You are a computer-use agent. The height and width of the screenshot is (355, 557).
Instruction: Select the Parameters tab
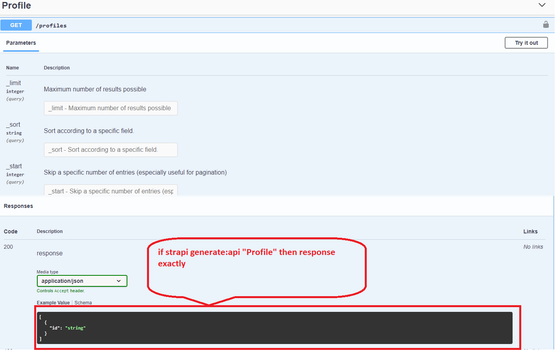pos(21,43)
